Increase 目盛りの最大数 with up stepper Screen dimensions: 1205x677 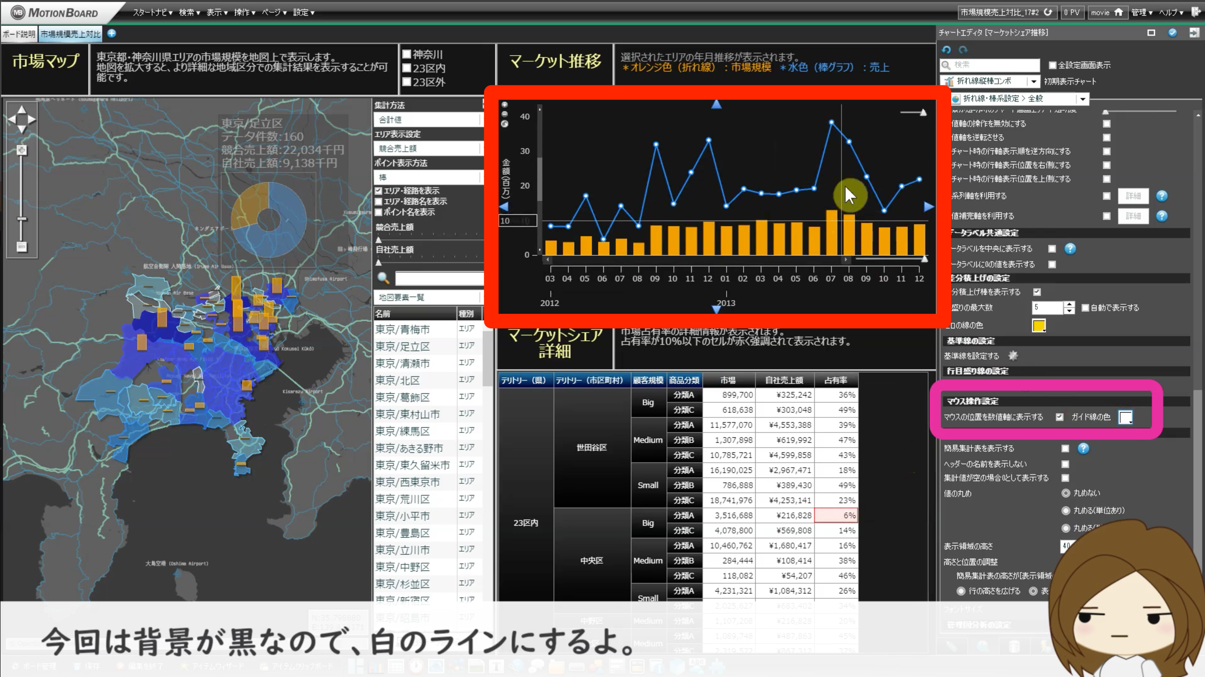click(x=1069, y=304)
